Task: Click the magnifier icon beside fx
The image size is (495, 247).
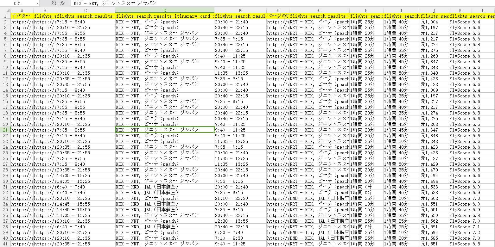Action: 54,3
